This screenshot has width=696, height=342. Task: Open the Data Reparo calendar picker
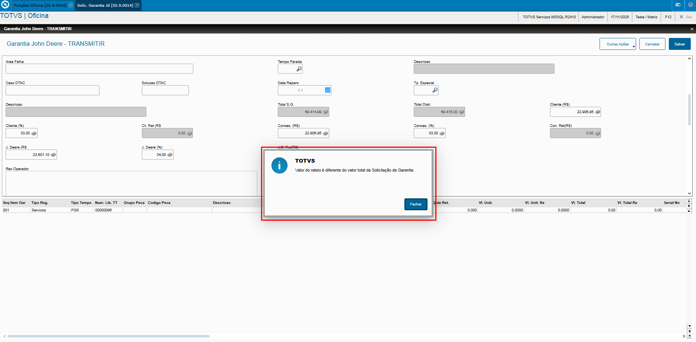[328, 90]
